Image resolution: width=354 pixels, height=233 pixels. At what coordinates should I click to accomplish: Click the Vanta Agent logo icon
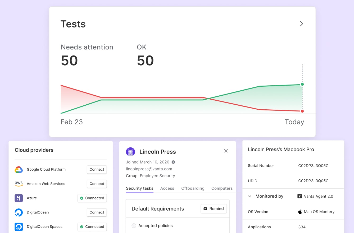[300, 196]
